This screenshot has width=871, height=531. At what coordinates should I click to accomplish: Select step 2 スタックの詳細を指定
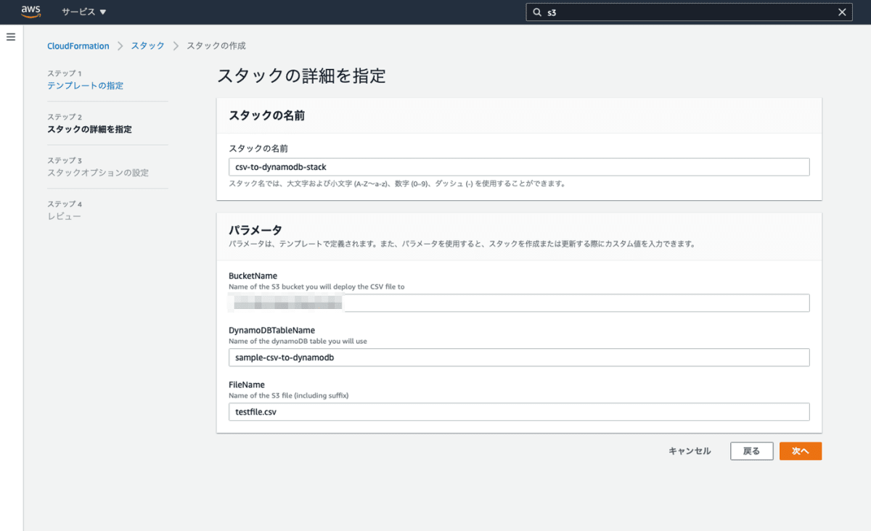point(90,129)
